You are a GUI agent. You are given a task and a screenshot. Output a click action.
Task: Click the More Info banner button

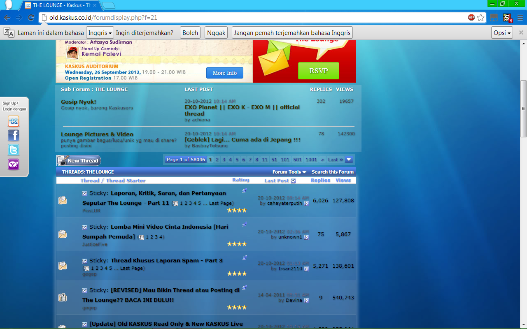click(x=225, y=73)
